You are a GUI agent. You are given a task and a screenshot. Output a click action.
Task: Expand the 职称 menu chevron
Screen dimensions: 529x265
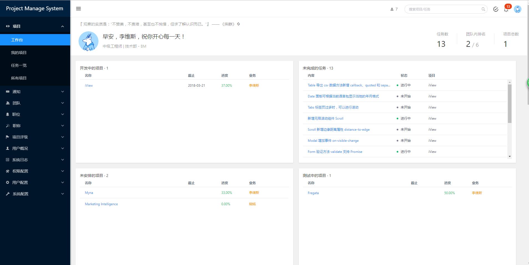(62, 126)
